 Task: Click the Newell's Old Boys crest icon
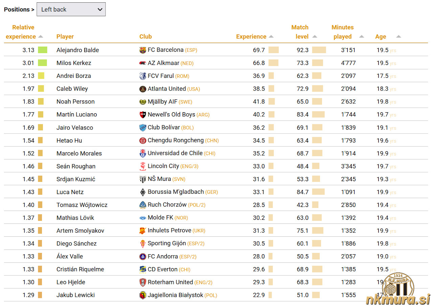[x=143, y=115]
